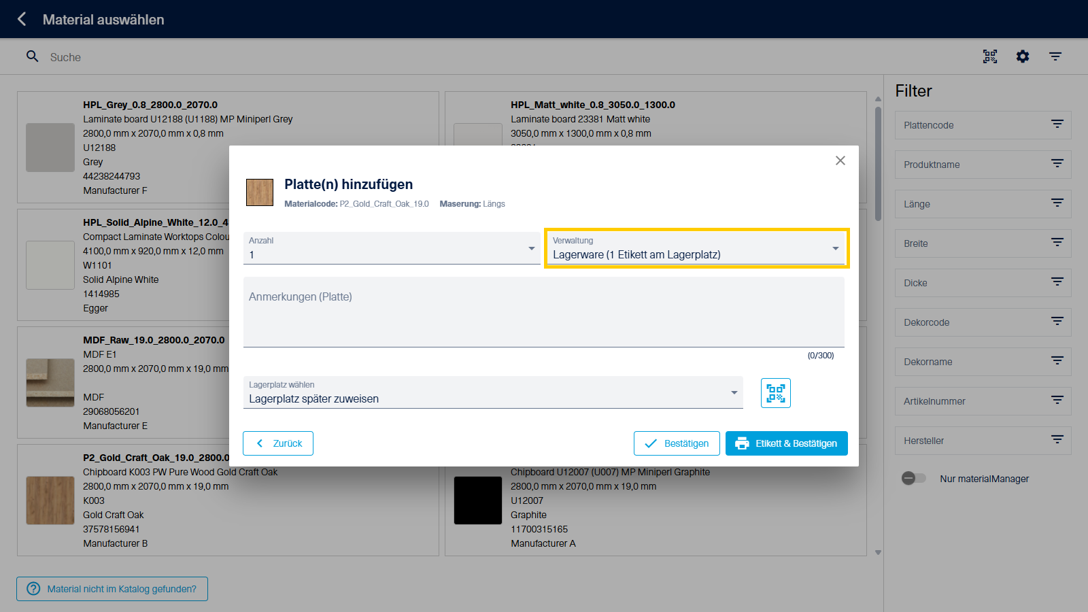Click Hersteller filter icon

pyautogui.click(x=1057, y=439)
